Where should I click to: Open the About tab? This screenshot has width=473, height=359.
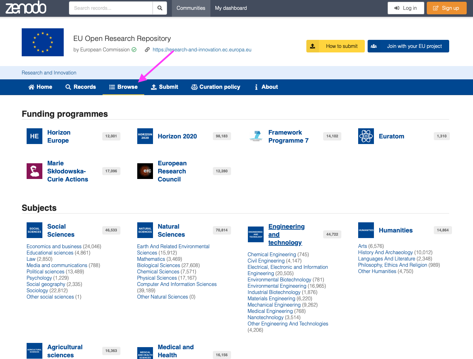[x=266, y=87]
